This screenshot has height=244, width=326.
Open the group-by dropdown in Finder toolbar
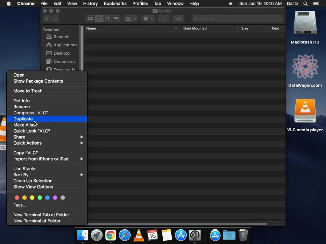click(x=131, y=19)
